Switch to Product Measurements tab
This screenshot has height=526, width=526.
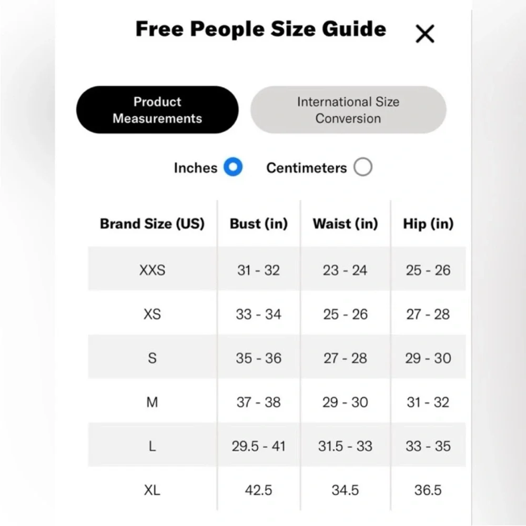157,110
